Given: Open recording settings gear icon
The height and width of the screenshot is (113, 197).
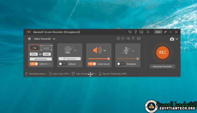Looking at the screenshot, I should (119, 39).
